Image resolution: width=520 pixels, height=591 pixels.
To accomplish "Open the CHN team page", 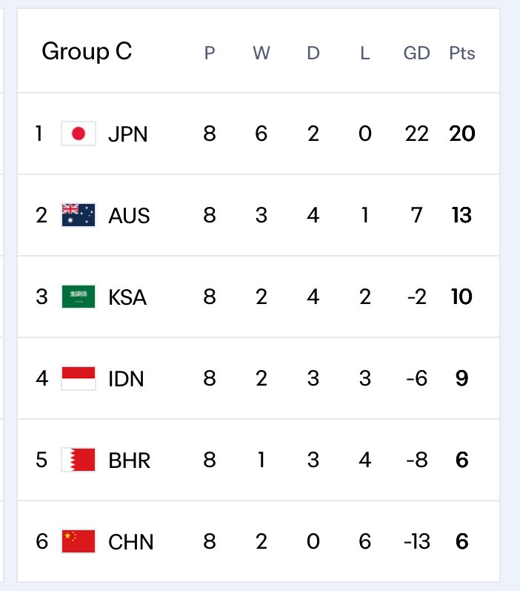I will pyautogui.click(x=130, y=542).
